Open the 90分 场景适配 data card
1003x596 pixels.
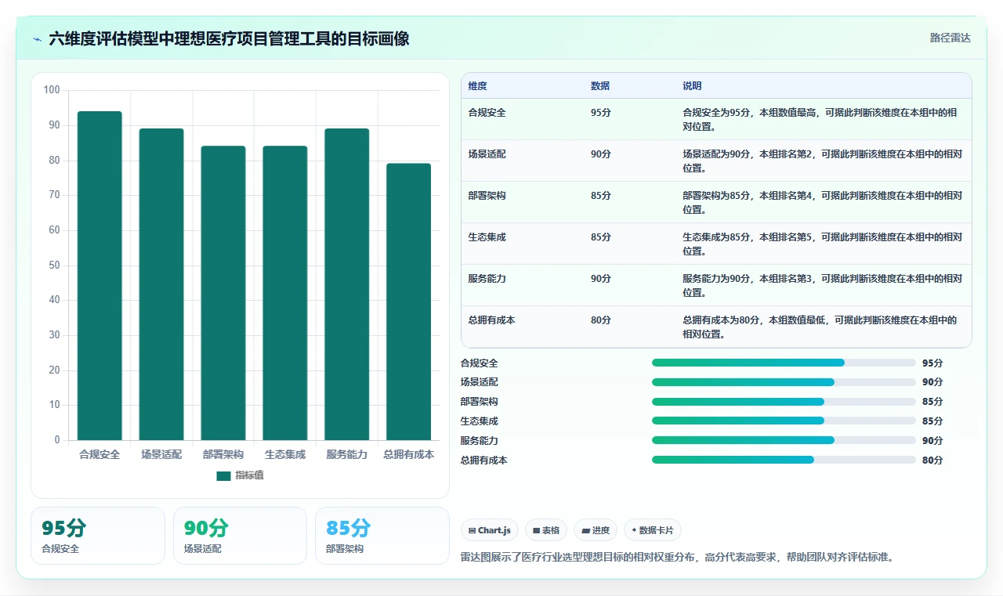[240, 536]
